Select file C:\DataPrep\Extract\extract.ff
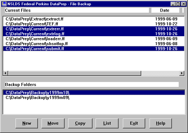This screenshot has height=133, width=188. tap(94, 19)
